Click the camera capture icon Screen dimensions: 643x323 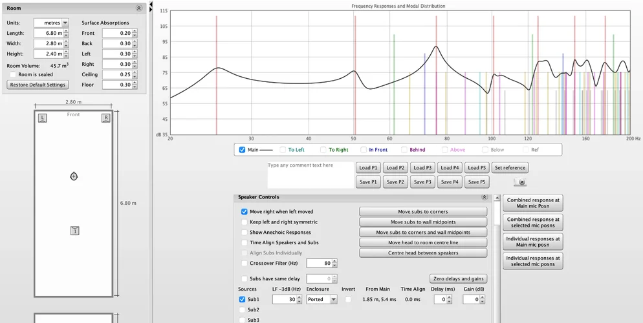(521, 182)
